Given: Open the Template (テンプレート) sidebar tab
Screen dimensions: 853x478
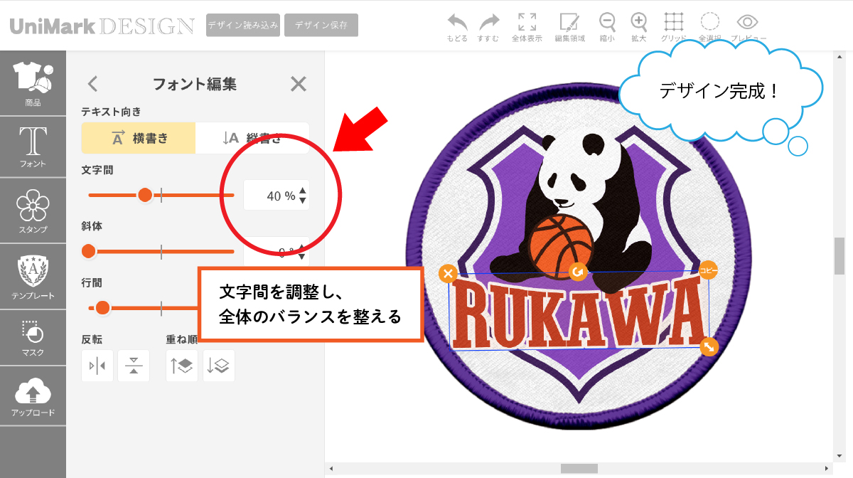Looking at the screenshot, I should 33,277.
